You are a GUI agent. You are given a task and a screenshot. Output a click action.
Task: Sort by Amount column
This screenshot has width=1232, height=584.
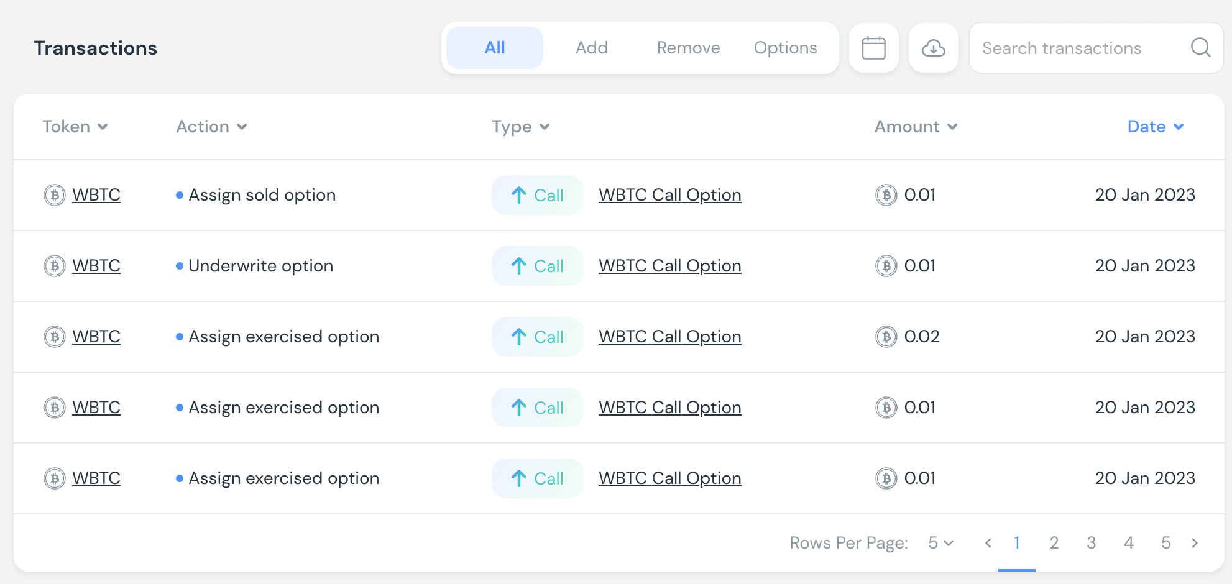[916, 127]
